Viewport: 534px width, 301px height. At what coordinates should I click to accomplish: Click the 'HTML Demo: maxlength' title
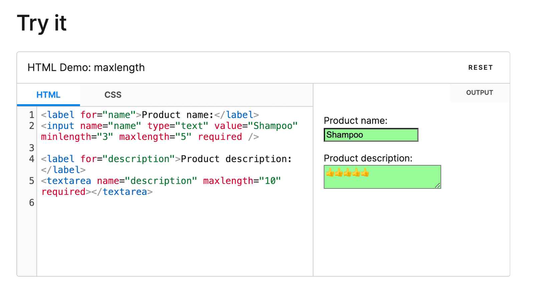tap(86, 68)
